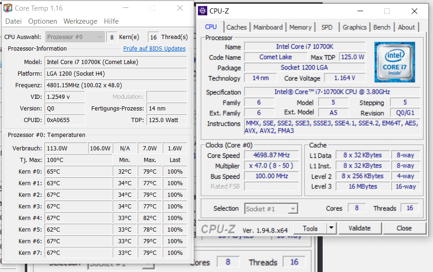The width and height of the screenshot is (433, 272).
Task: Open the Hilfe menu
Action: 111,21
